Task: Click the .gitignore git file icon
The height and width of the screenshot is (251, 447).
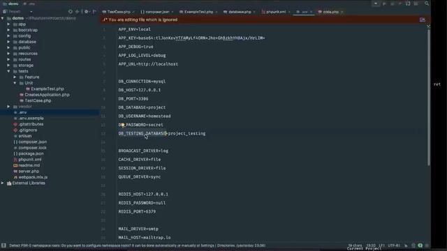Action: [x=15, y=130]
